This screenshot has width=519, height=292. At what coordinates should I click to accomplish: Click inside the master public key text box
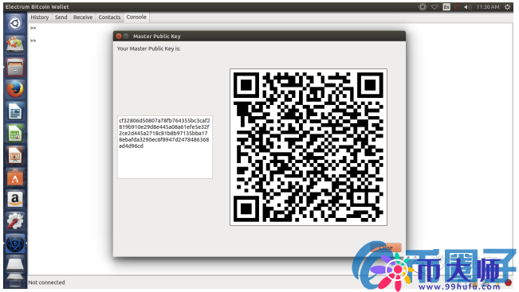tap(165, 147)
